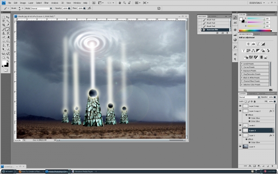The image size is (278, 174).
Task: Select the Pen tool
Action: click(3, 45)
